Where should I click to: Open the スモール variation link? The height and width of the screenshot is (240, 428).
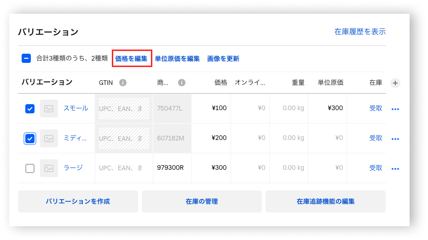click(76, 108)
